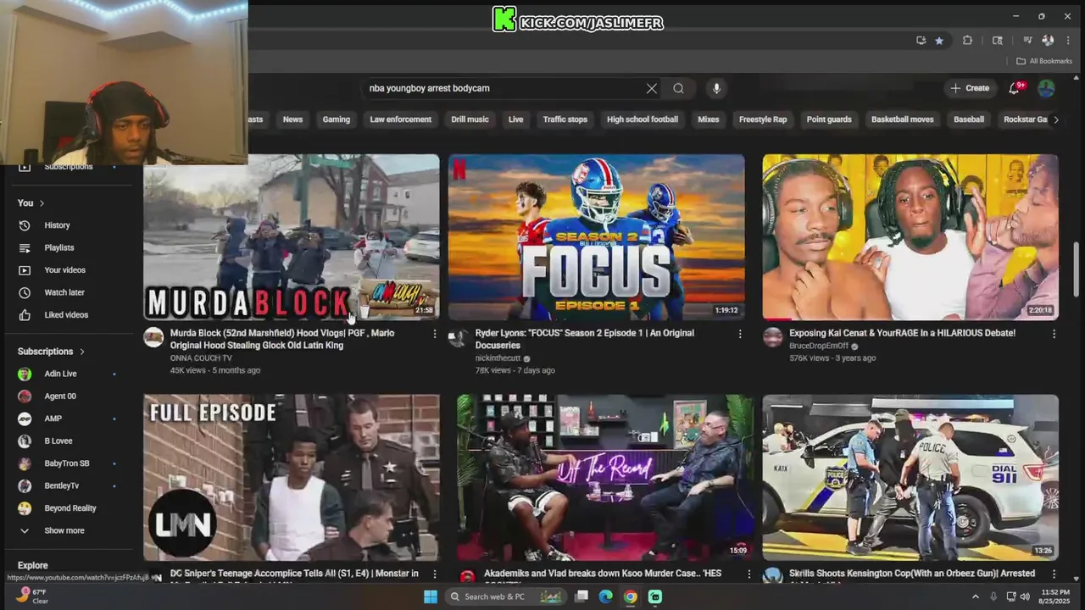Open options menu for Murda Block video

[435, 334]
